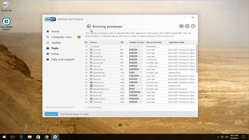Sort by Number of users column
This screenshot has height=140, width=249.
pyautogui.click(x=137, y=42)
